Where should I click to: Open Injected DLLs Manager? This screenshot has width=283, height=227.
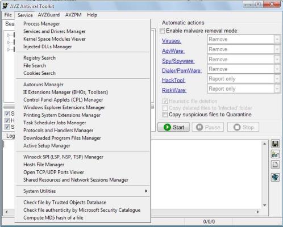tap(83, 47)
